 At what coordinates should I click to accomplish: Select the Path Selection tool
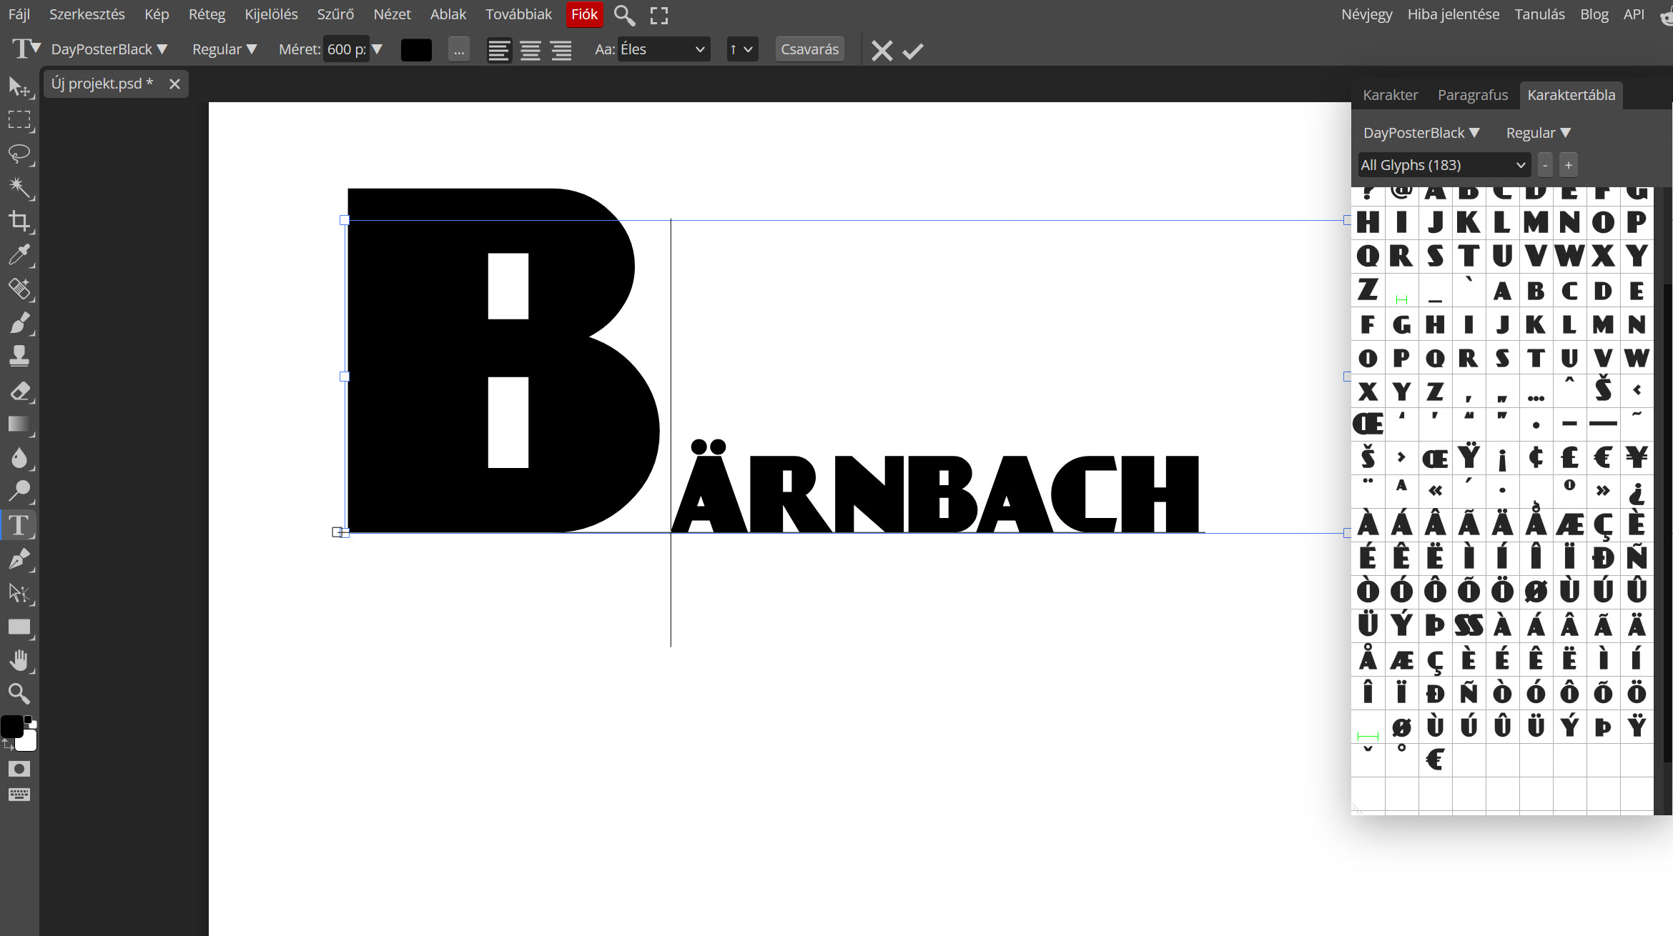pyautogui.click(x=19, y=593)
